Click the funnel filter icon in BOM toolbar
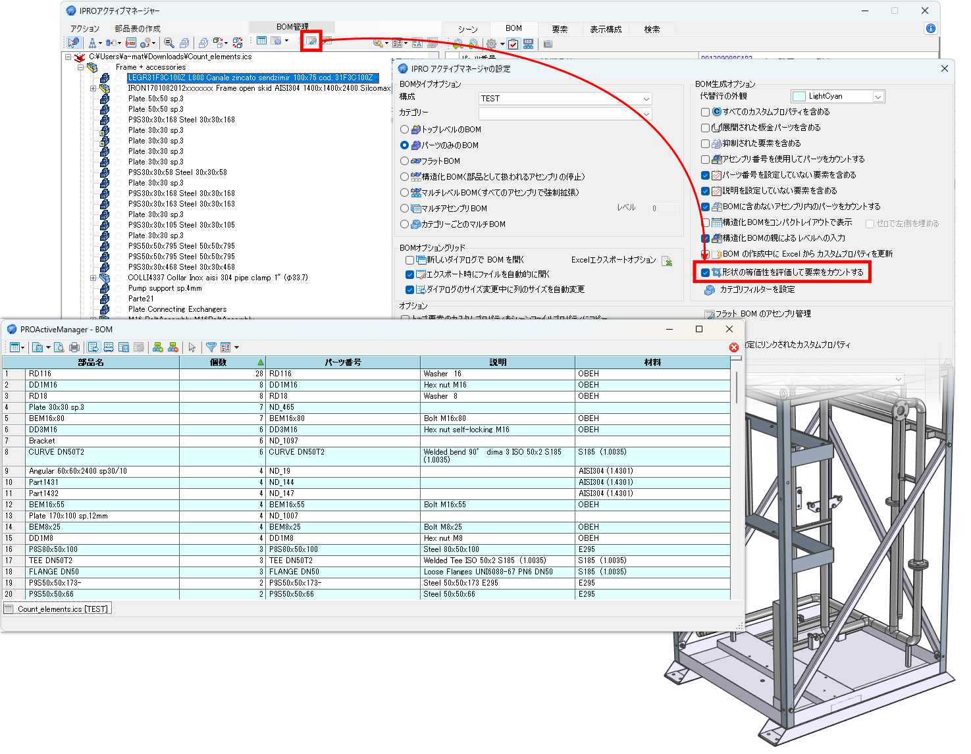The height and width of the screenshot is (754, 971). pyautogui.click(x=211, y=347)
